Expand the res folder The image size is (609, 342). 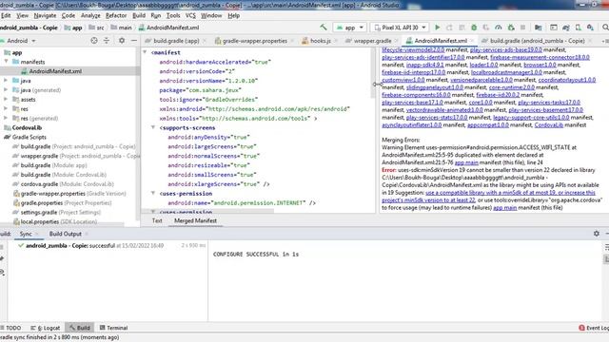pos(7,108)
